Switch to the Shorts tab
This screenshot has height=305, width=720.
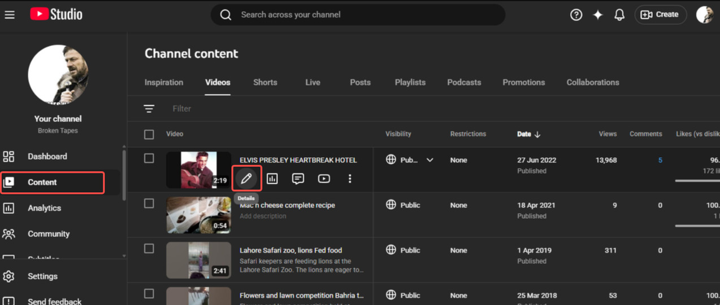(x=265, y=82)
